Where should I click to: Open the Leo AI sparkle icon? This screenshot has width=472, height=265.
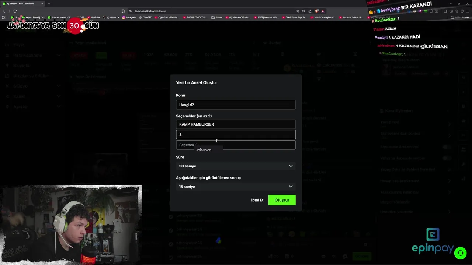click(457, 11)
